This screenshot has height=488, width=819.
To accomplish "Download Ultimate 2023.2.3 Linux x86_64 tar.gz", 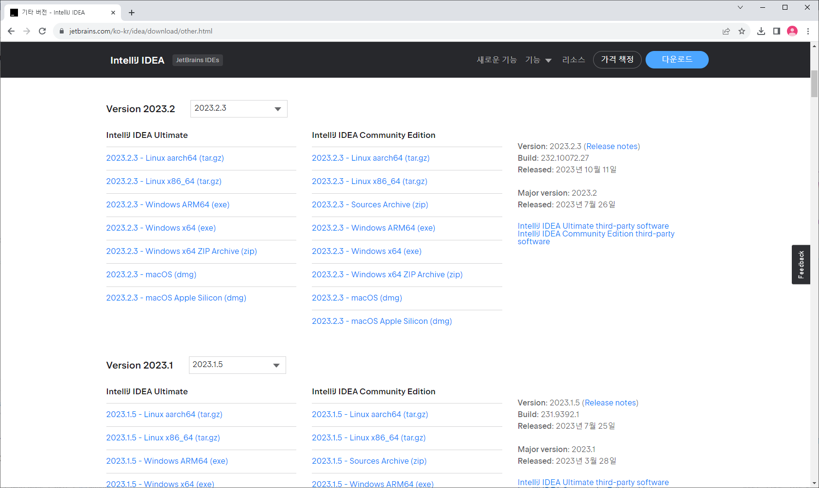I will click(164, 182).
